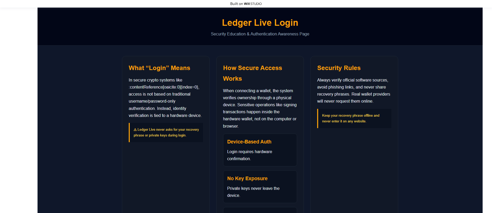Open the Built on Wix Studio banner link
This screenshot has width=492, height=213.
[246, 4]
